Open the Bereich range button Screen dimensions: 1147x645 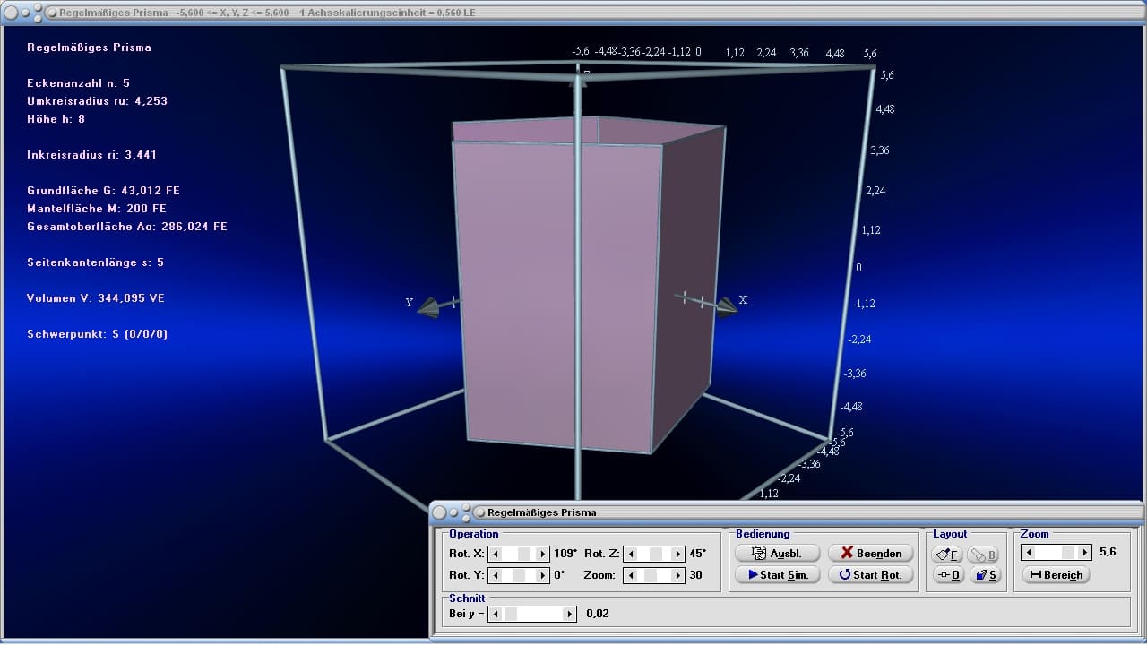(x=1056, y=575)
